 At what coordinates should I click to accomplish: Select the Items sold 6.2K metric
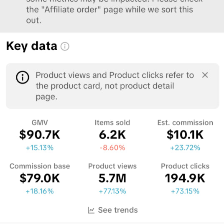click(x=112, y=135)
